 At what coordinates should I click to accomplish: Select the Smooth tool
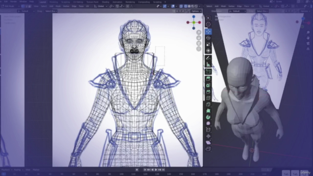pos(208,123)
